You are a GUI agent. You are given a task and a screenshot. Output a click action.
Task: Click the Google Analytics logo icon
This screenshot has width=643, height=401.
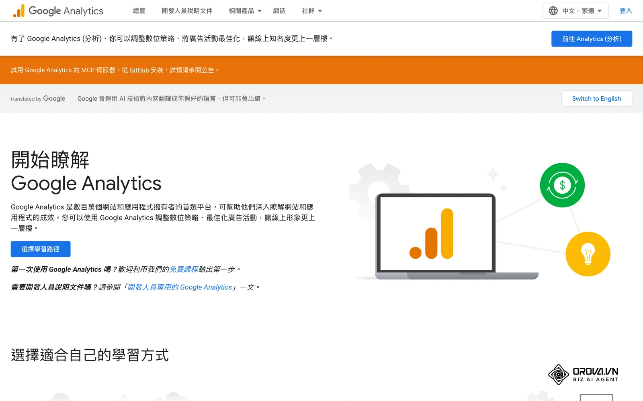pos(18,11)
